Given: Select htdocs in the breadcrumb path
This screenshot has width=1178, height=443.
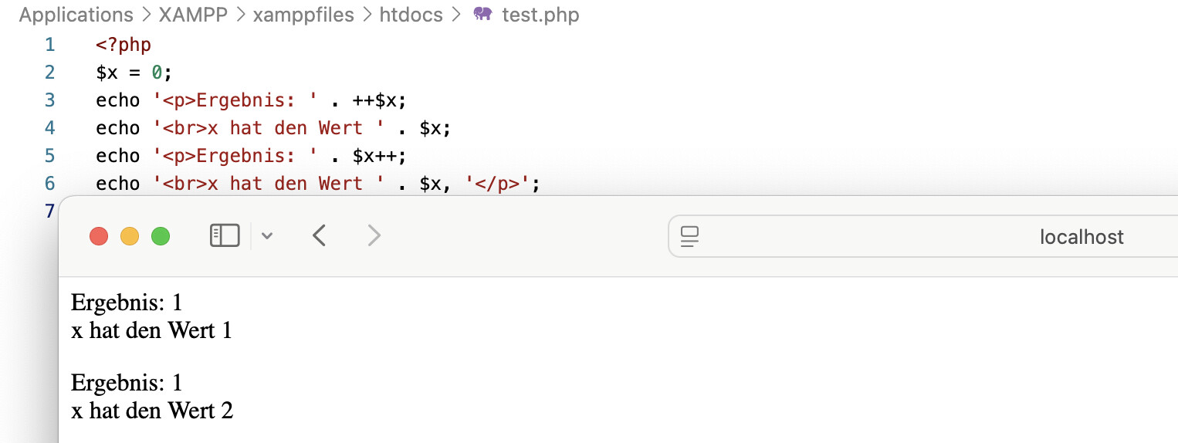Looking at the screenshot, I should point(411,15).
